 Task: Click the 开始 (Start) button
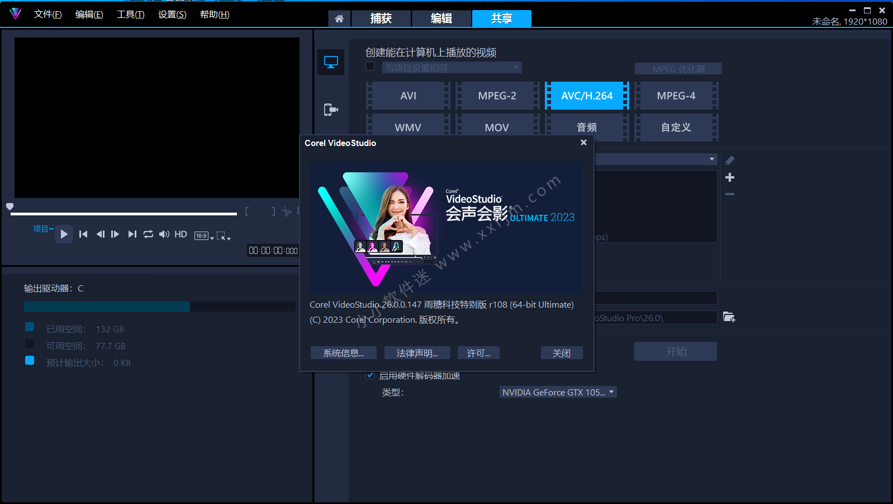pyautogui.click(x=676, y=351)
